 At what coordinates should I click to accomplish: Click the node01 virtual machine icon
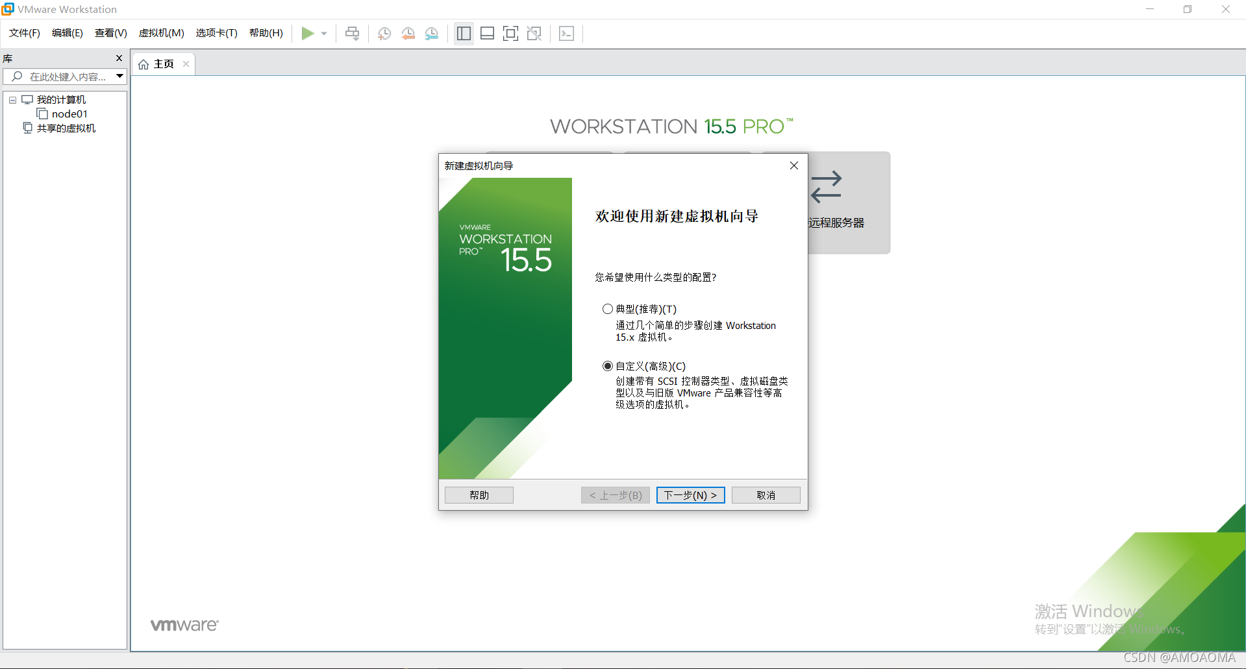point(42,114)
